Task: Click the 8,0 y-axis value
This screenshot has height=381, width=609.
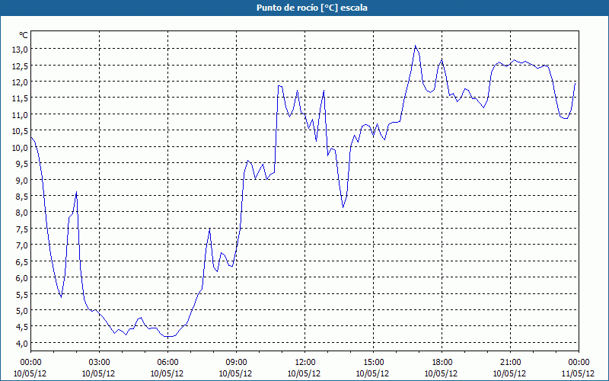Action: (23, 213)
